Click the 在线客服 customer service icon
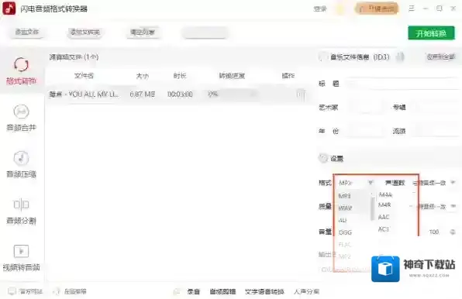 tap(56, 291)
